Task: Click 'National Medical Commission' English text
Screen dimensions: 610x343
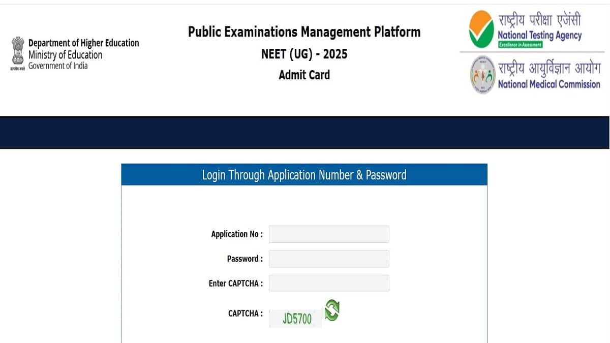Action: coord(549,84)
